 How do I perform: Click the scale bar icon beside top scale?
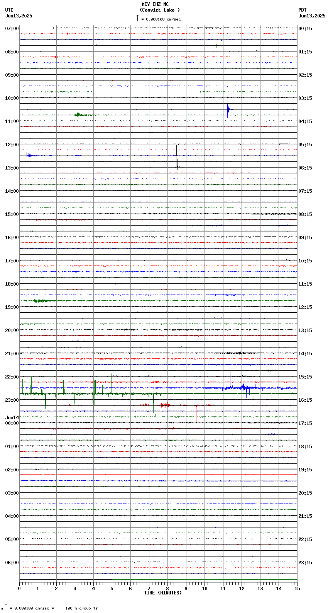point(137,18)
